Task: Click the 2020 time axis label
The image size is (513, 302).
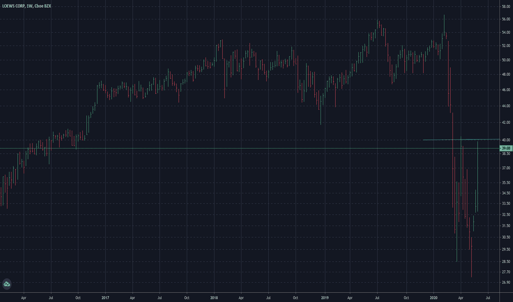Action: coord(434,298)
